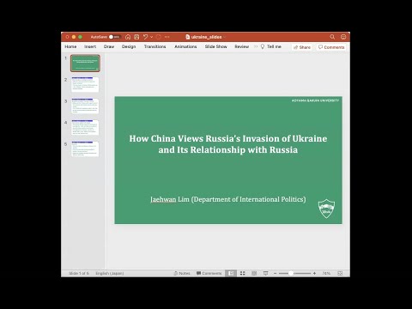Toggle the AutoSave switch
This screenshot has height=309, width=412.
(115, 37)
